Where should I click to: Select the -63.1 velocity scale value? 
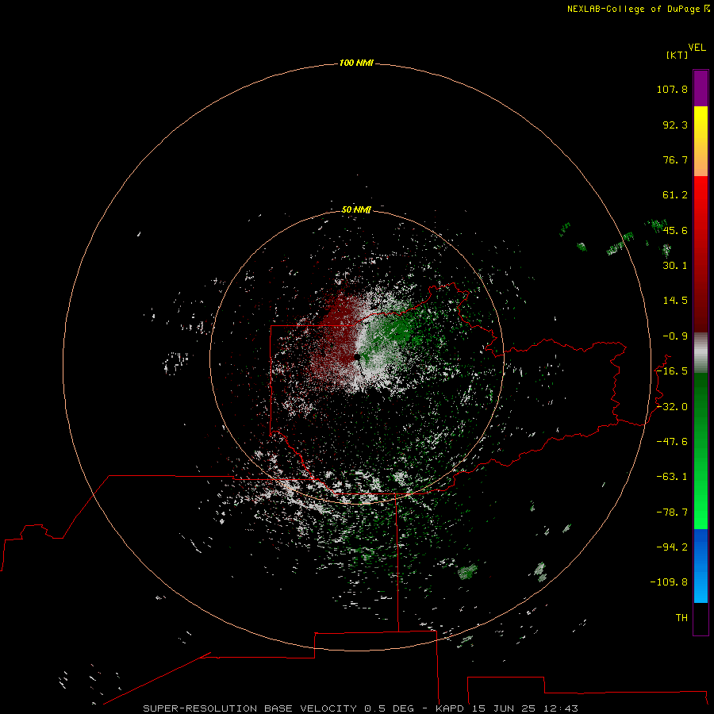(672, 477)
